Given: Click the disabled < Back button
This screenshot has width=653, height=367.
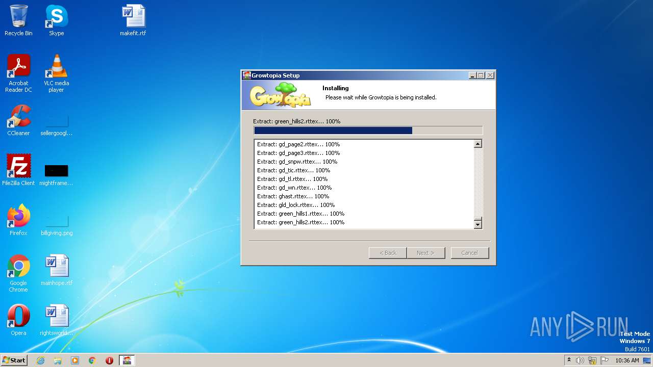Looking at the screenshot, I should coord(388,253).
